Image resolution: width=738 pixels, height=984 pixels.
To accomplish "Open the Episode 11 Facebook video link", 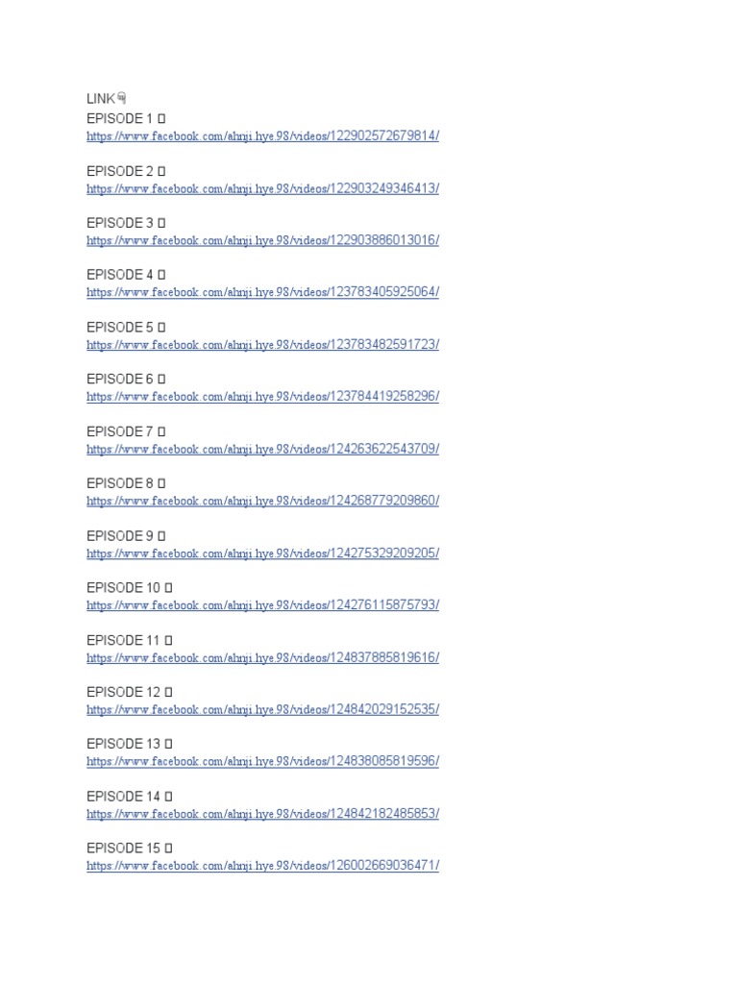I will tap(263, 657).
